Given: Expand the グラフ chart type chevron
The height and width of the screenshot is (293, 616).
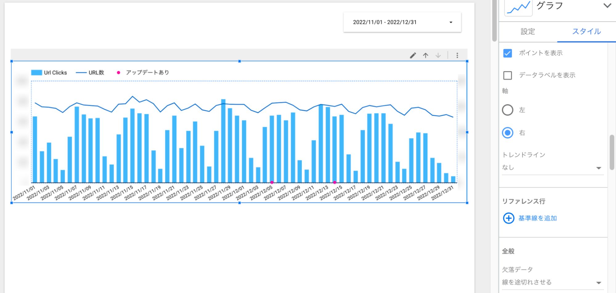Looking at the screenshot, I should (607, 6).
